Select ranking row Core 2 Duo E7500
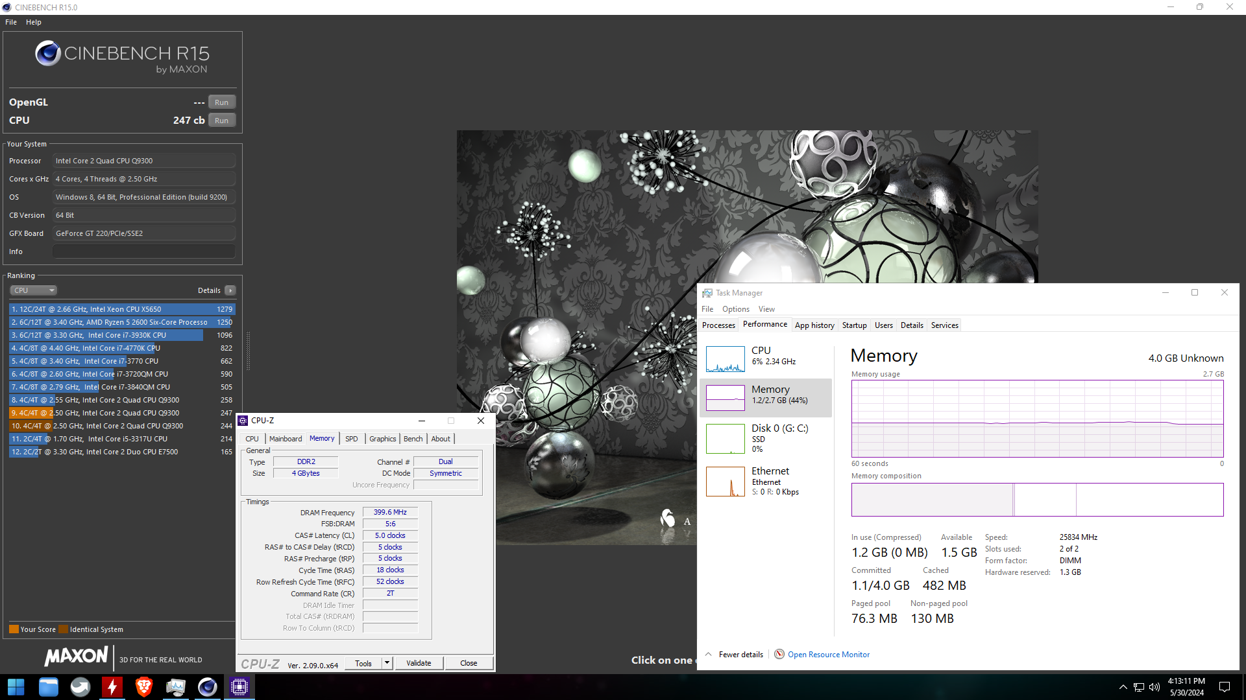This screenshot has height=700, width=1246. coord(121,452)
